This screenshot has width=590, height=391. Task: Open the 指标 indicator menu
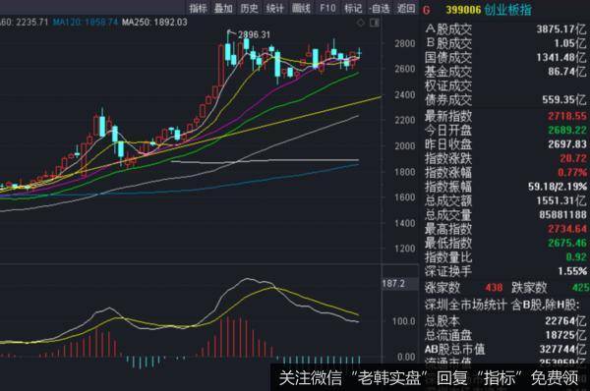pos(198,8)
